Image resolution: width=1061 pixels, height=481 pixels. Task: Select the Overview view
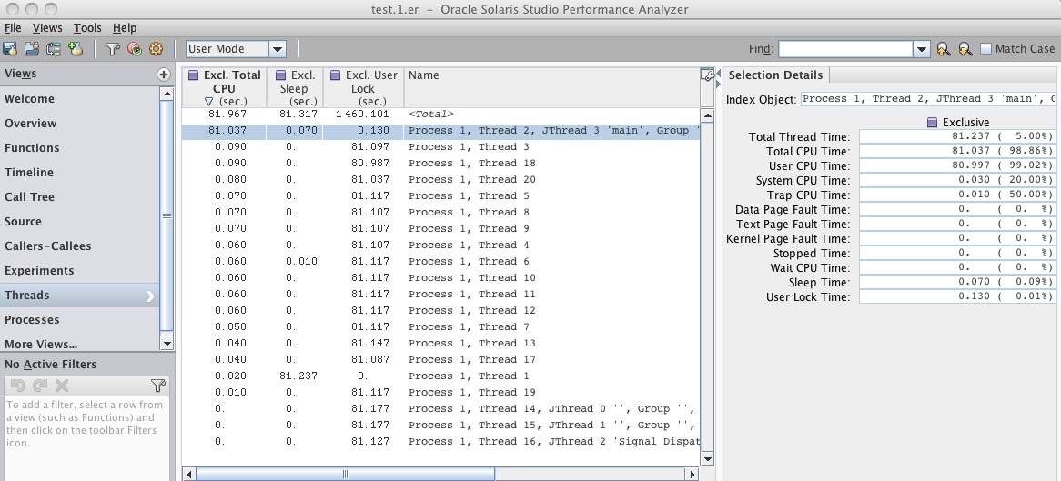[80, 123]
